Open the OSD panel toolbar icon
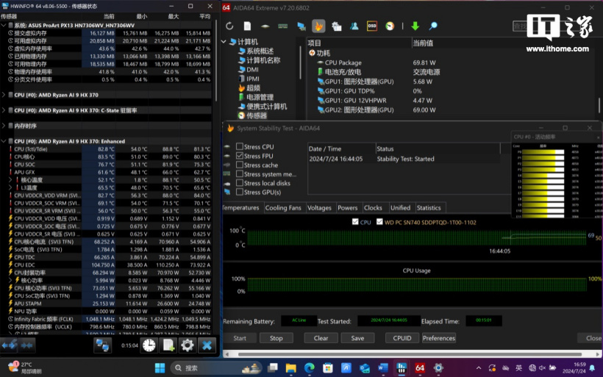Image resolution: width=603 pixels, height=377 pixels. pos(372,26)
